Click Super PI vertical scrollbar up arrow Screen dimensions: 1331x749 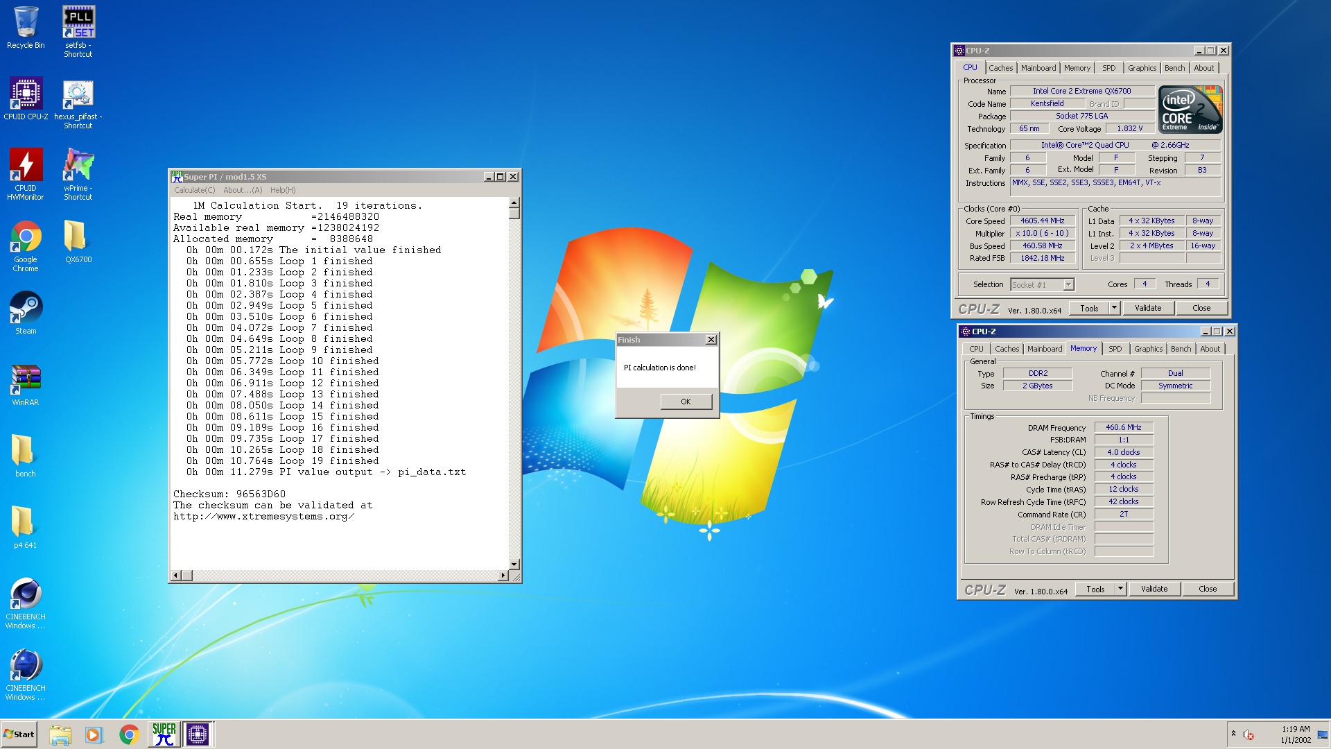point(514,203)
